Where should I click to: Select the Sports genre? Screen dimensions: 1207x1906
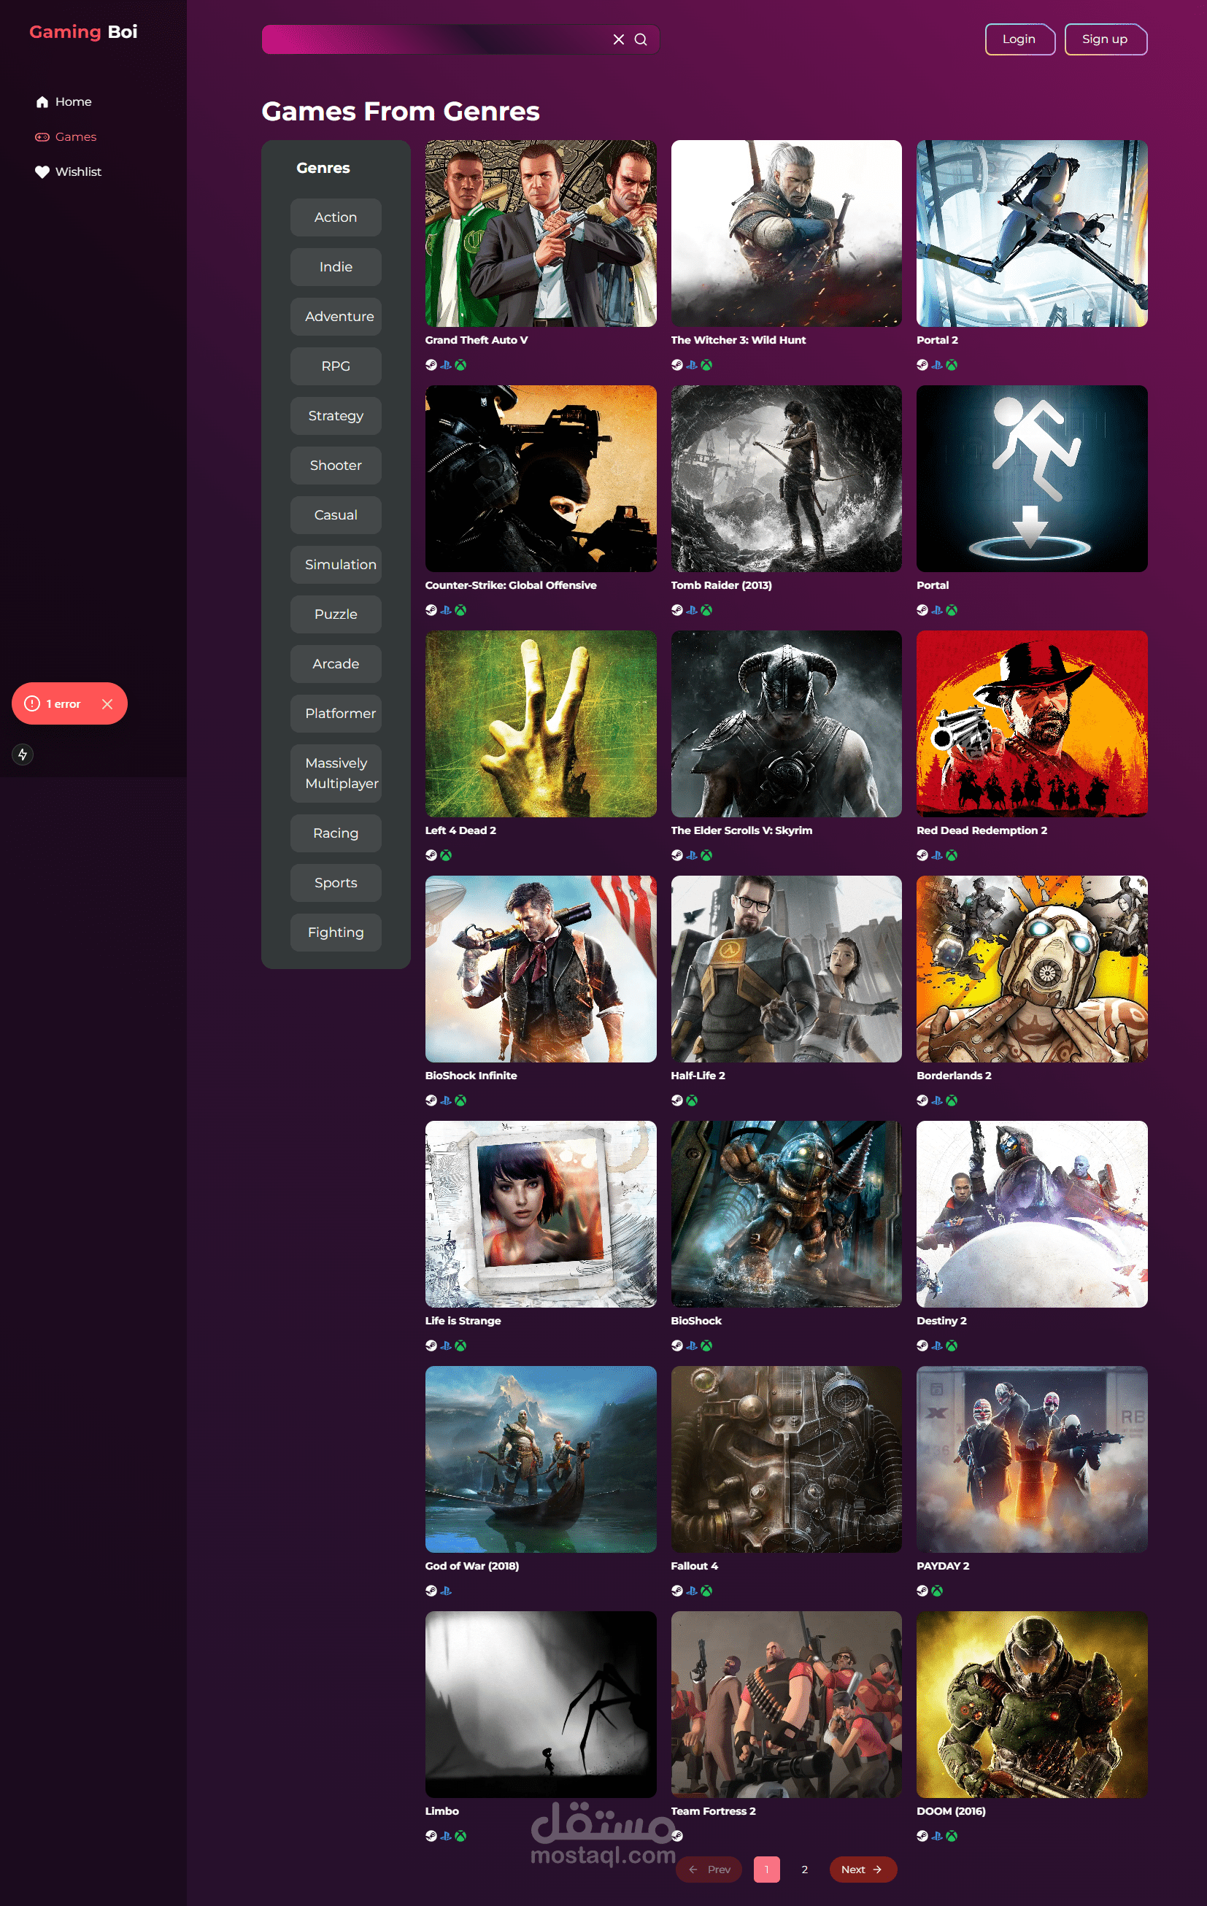[x=336, y=884]
